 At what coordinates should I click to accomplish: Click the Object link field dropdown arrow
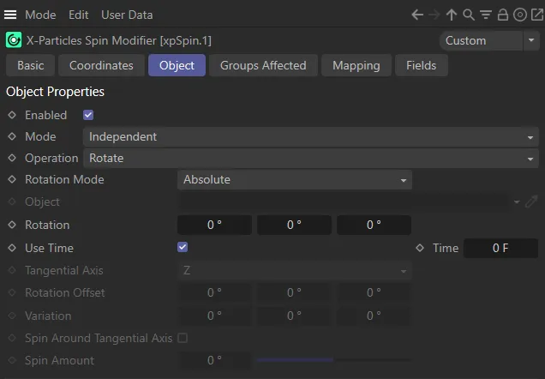coord(517,202)
